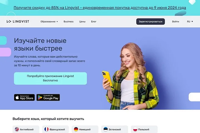Select the Estonian flag icon
The height and width of the screenshot is (133, 200).
click(x=106, y=129)
